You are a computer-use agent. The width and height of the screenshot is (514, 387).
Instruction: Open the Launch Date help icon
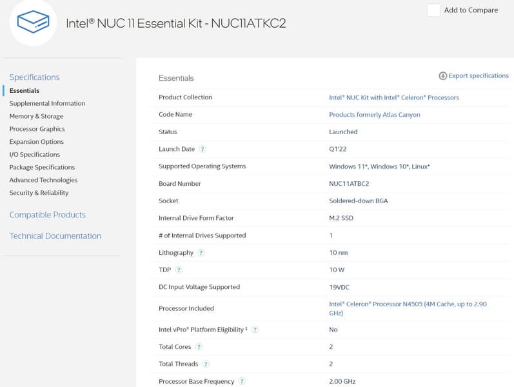[202, 149]
